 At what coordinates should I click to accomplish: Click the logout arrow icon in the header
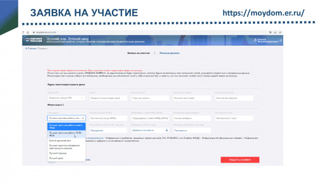click(x=280, y=40)
